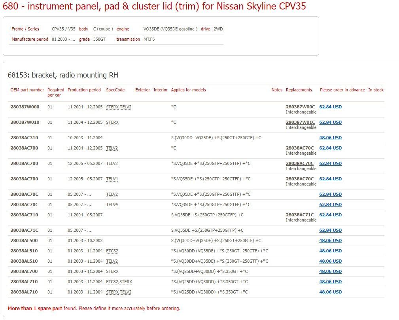Select OEM part number 28038AL500
The width and height of the screenshot is (399, 320).
(x=25, y=240)
